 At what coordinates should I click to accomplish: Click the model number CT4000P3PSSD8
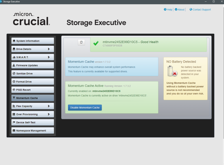[113, 46]
